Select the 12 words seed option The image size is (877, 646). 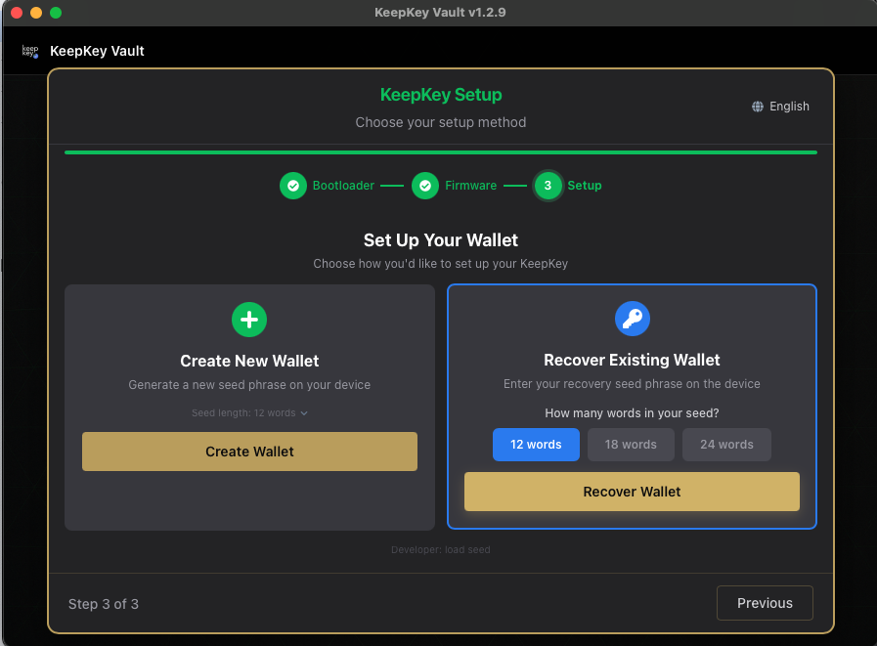[x=536, y=444]
